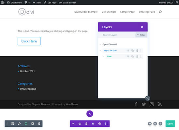Open Sample Page link

coord(127,12)
